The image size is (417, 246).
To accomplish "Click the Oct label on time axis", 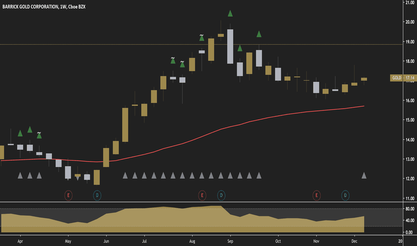I will [x=278, y=242].
